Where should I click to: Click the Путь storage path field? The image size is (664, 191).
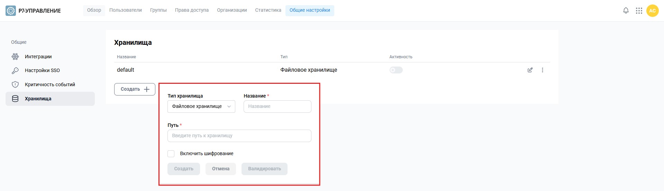tap(239, 136)
